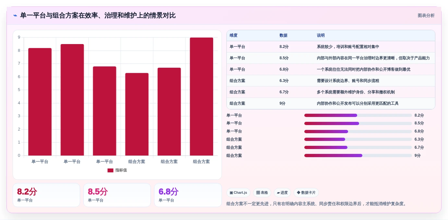Click the 图表分析 label in header
448x220 pixels.
426,16
